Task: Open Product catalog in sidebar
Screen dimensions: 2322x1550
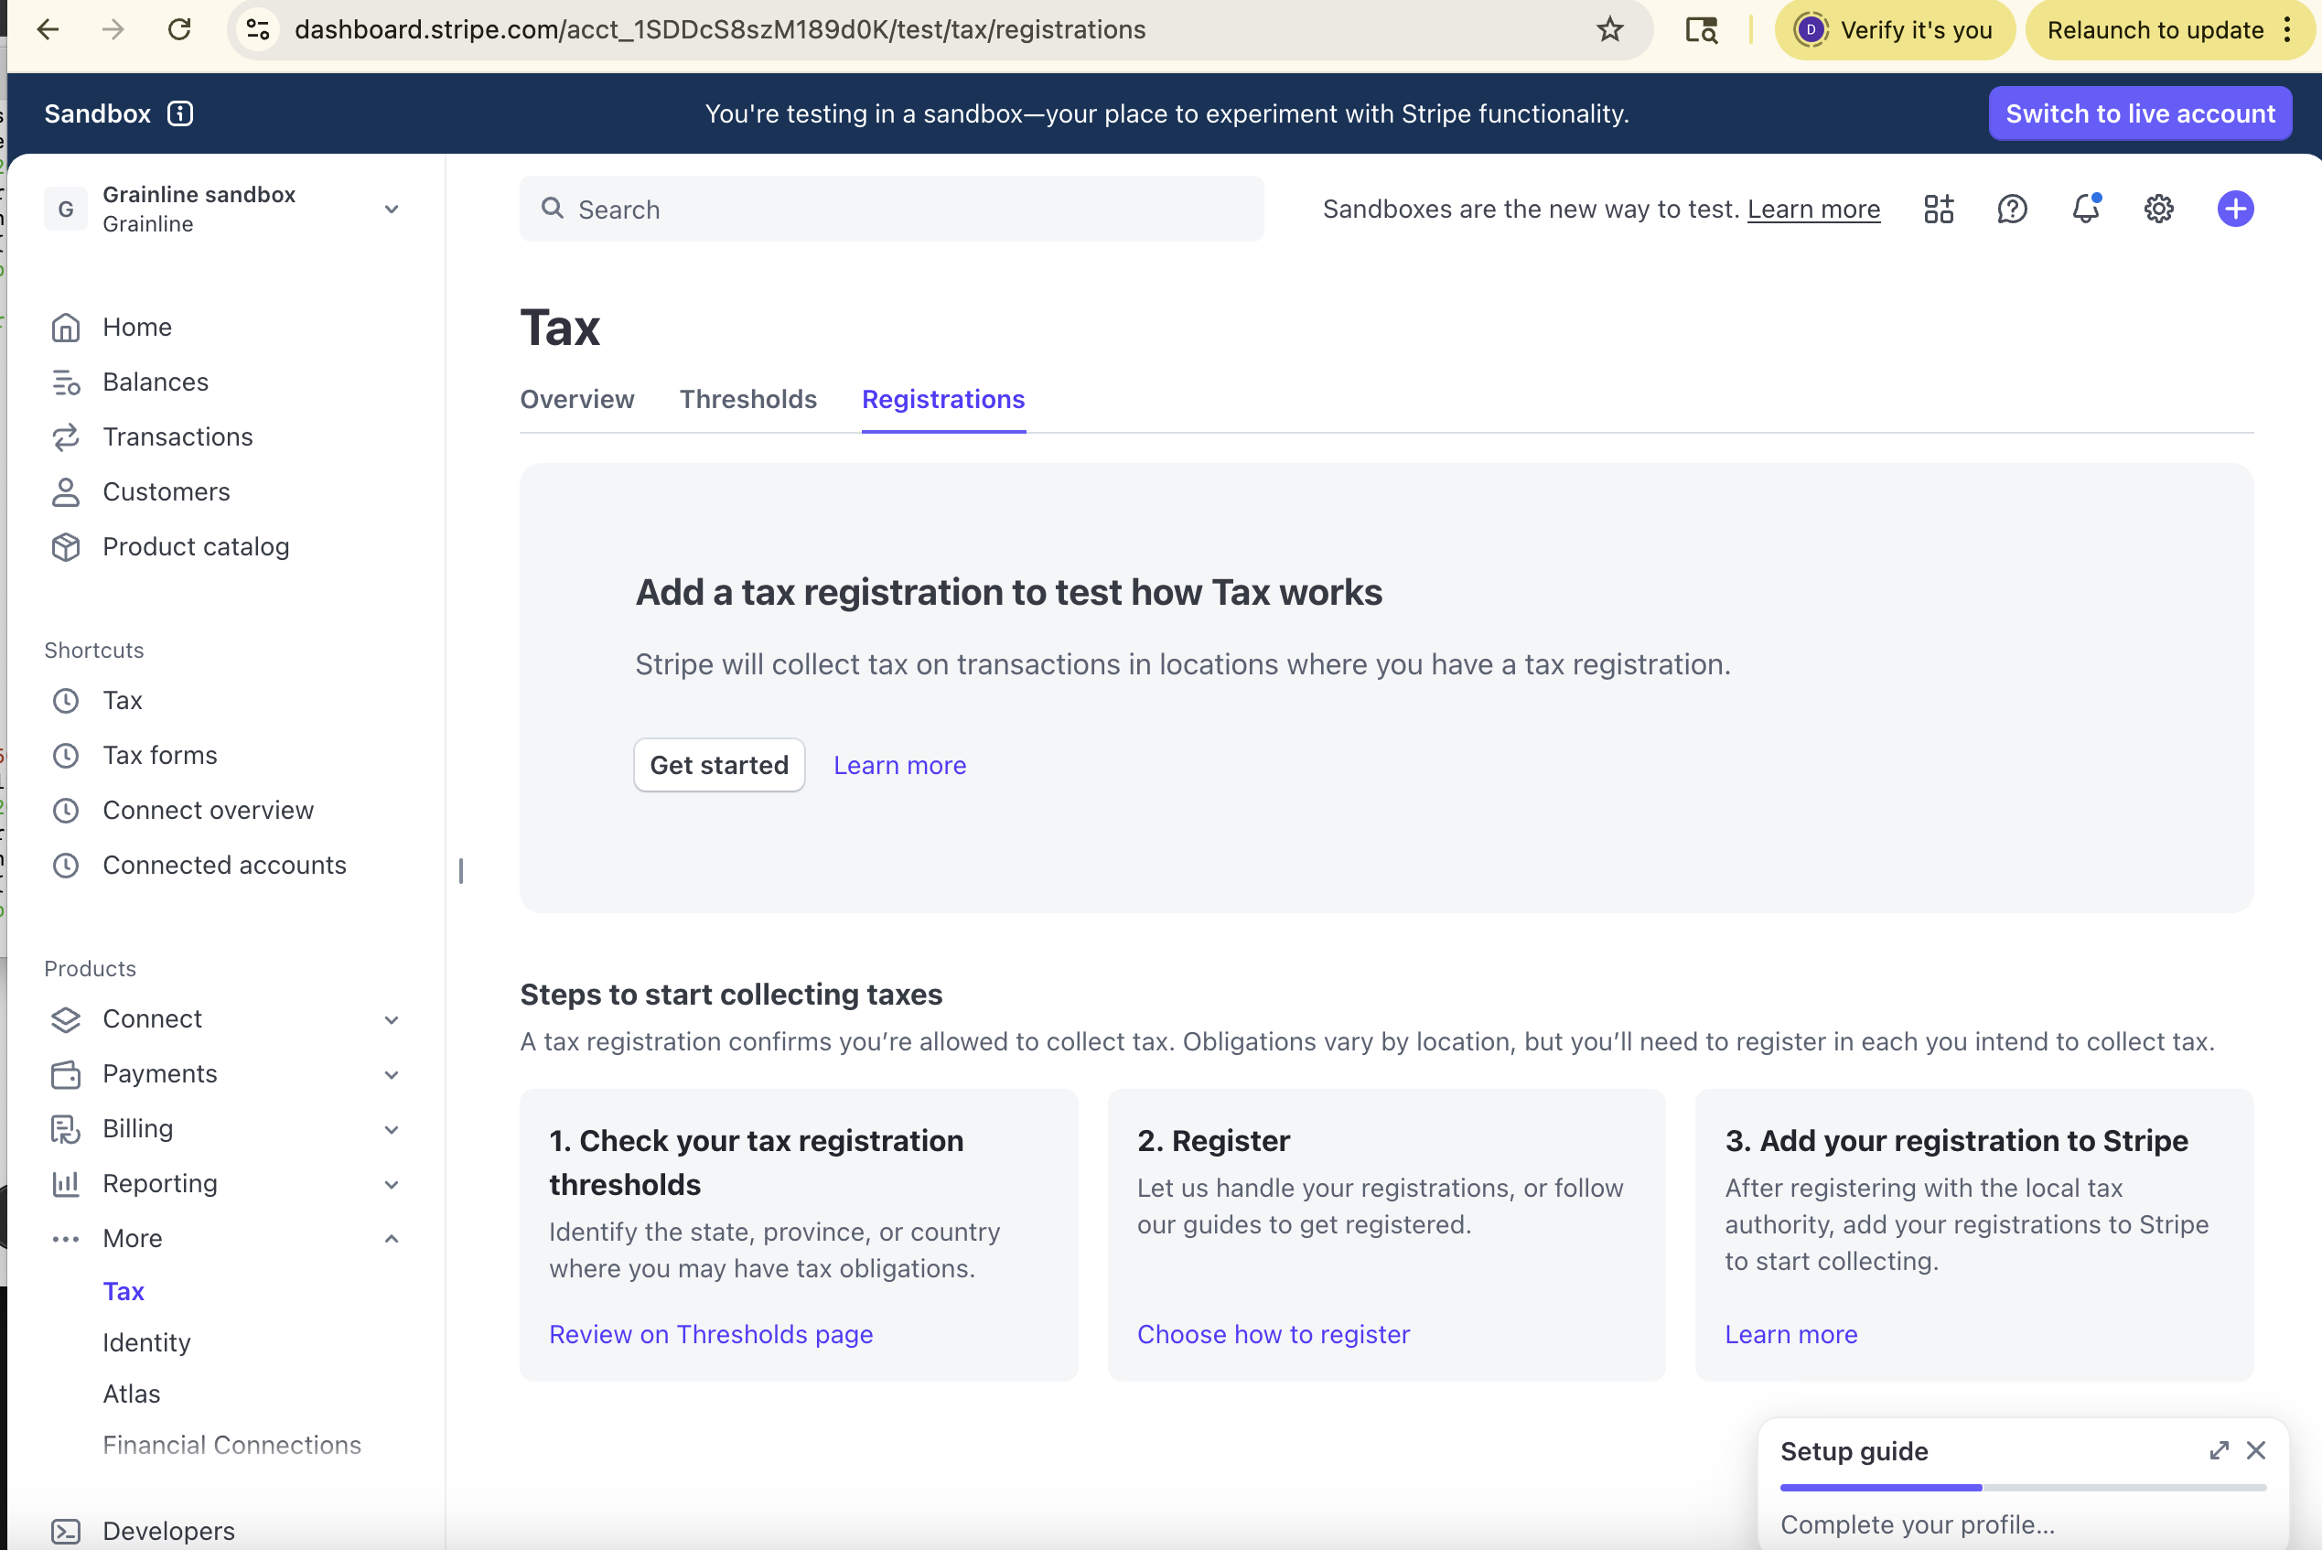Action: [x=196, y=546]
